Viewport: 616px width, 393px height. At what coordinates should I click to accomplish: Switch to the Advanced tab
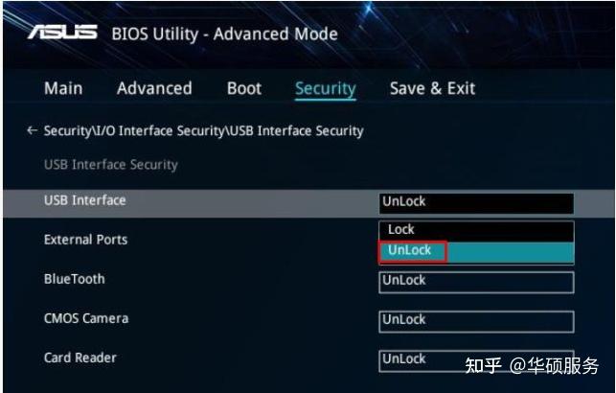pyautogui.click(x=154, y=88)
